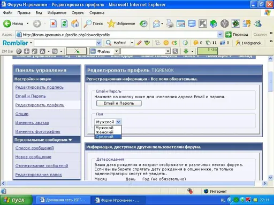Viewport: 274px width, 205px height.
Task: Collapse the Персональные сообщения section arrow
Action: (70, 140)
